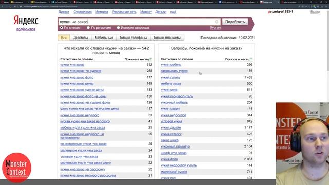Open similar query 'кухонный мебель'

174,103
